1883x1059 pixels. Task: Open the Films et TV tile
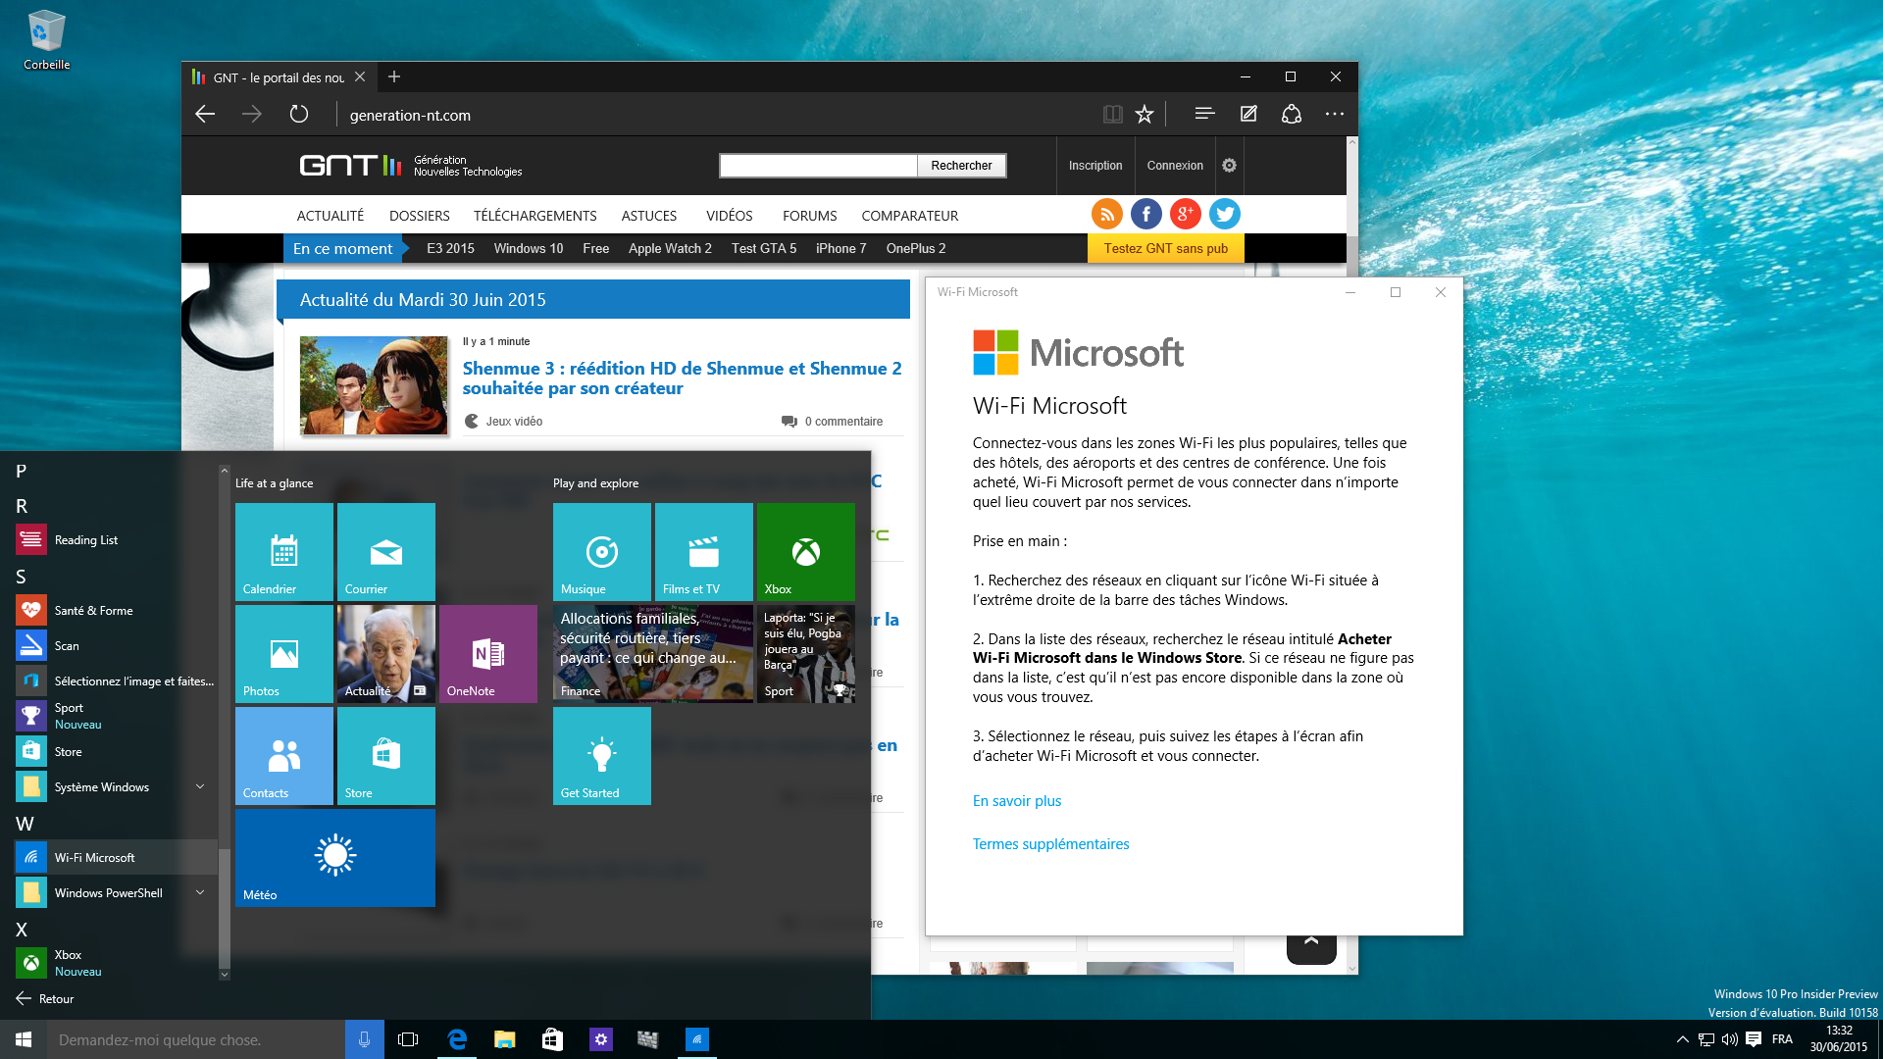(704, 552)
